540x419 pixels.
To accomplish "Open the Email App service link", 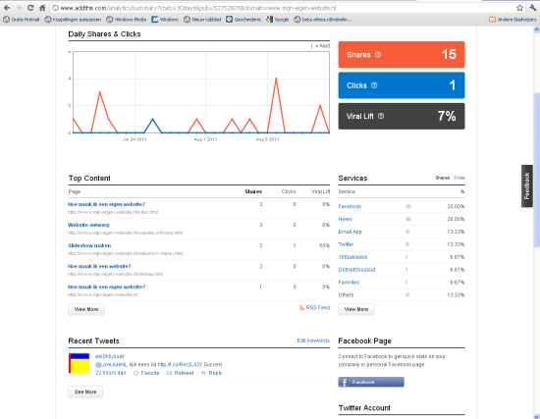I will (350, 232).
